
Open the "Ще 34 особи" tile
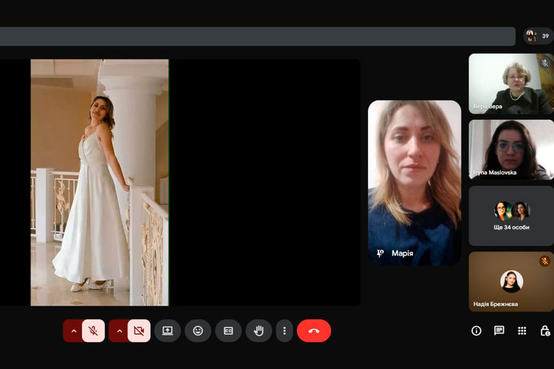click(511, 216)
